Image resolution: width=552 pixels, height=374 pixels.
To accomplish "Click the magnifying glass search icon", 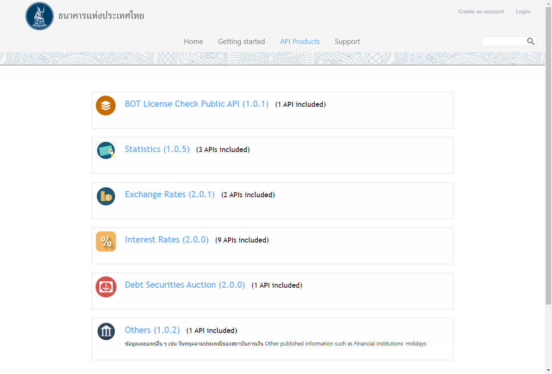I will coord(531,41).
